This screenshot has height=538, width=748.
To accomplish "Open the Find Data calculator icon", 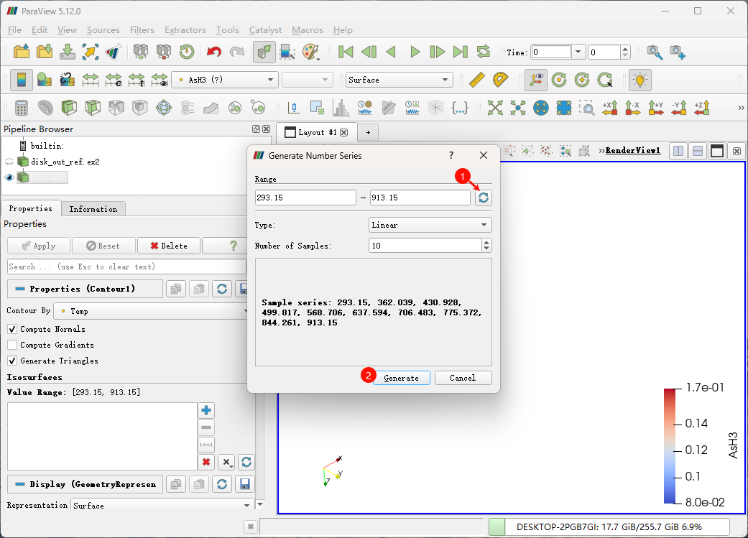I will coord(21,108).
